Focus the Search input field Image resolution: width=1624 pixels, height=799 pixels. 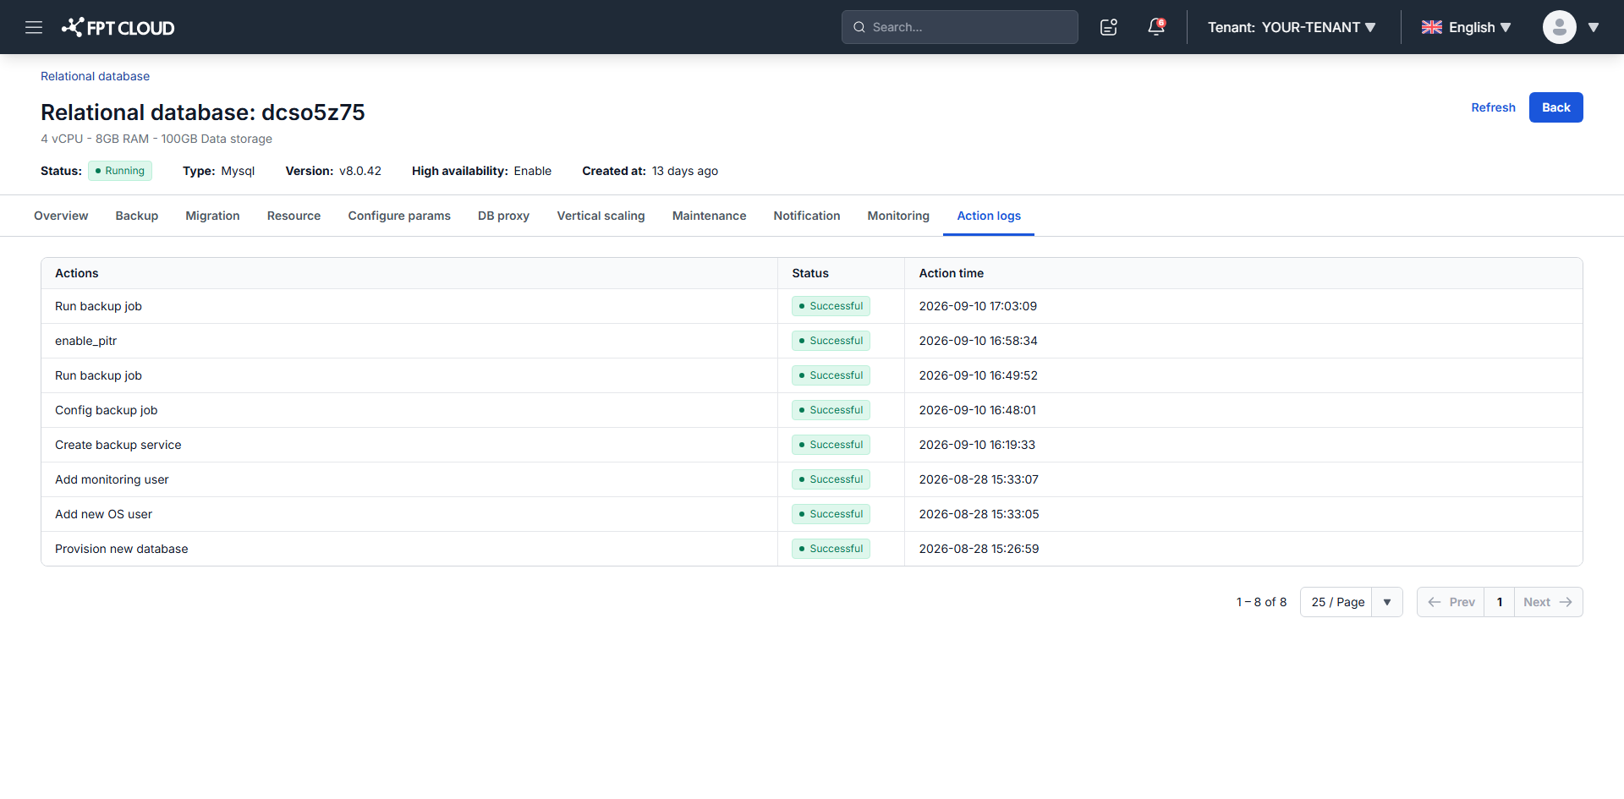pos(959,27)
